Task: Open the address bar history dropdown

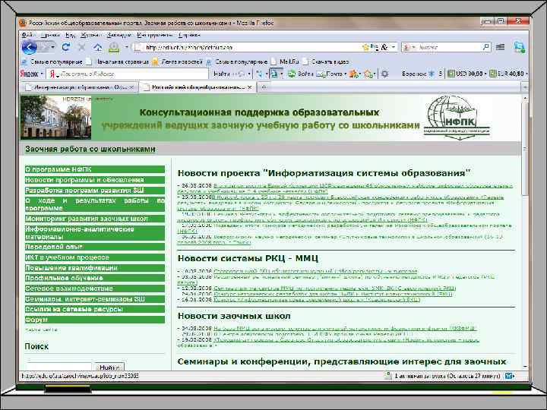Action: pos(394,47)
